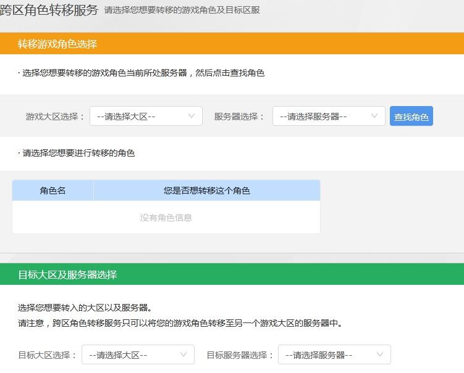
Task: Click the chevron arrow beside 游戏大区选择's --请选择大区-- field
Action: click(192, 116)
